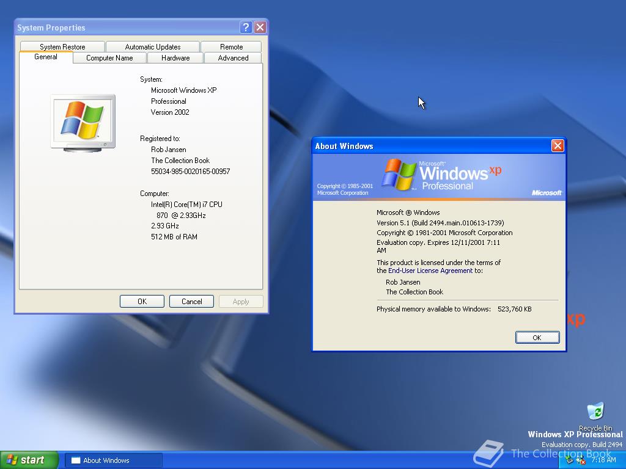626x469 pixels.
Task: Click the 'Intel(R) Core(TM) i7 CPU' text
Action: coord(186,205)
